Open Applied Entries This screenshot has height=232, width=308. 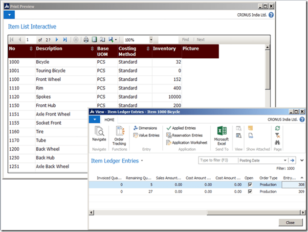click(184, 128)
